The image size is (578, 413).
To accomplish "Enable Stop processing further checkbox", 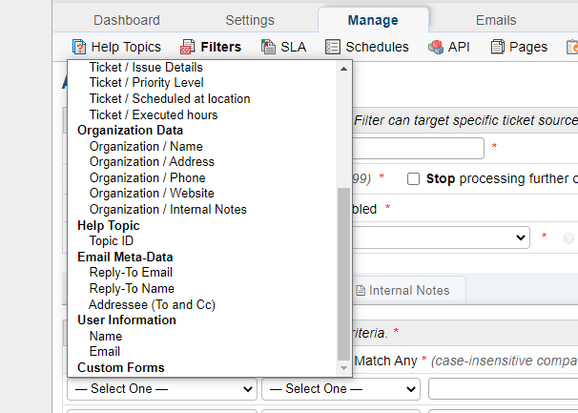I will point(414,178).
